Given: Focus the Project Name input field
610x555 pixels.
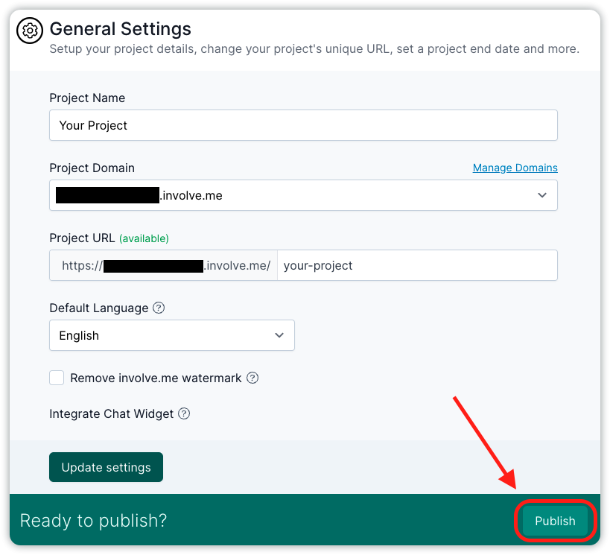Looking at the screenshot, I should click(x=303, y=125).
